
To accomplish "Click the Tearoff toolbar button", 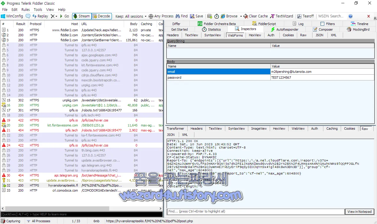I will tap(306, 16).
